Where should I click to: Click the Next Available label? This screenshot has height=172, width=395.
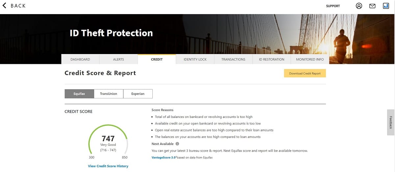162,144
